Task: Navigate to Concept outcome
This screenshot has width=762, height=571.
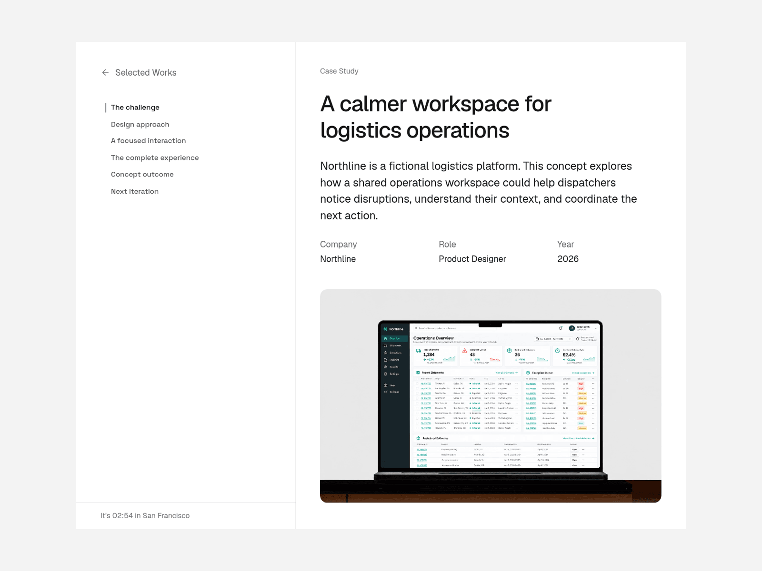Action: pos(142,175)
